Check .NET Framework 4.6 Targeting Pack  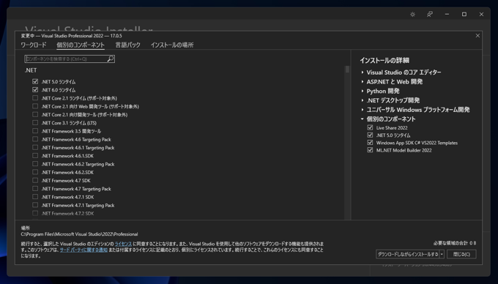click(x=35, y=139)
